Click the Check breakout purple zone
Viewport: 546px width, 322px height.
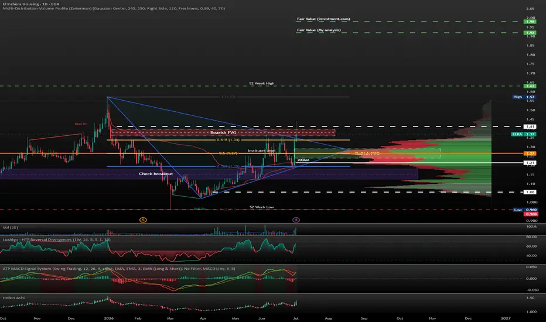pos(156,174)
